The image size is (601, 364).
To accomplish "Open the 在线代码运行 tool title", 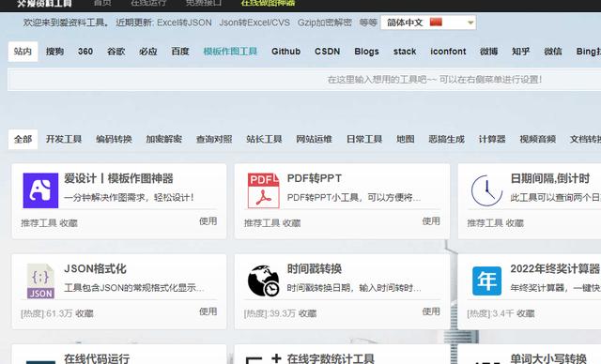I will tap(97, 358).
